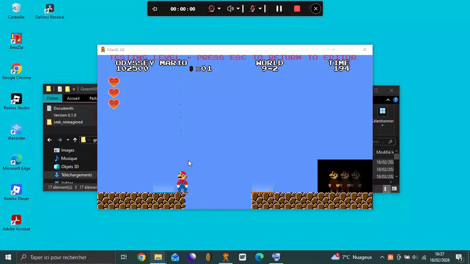
Task: Launch Roblox Studio desktop shortcut
Action: coord(16,102)
